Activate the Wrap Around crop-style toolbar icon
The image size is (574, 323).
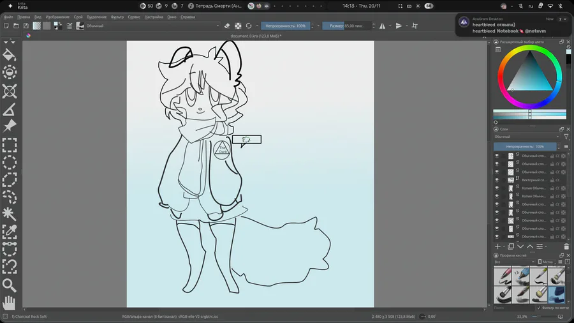pos(415,26)
